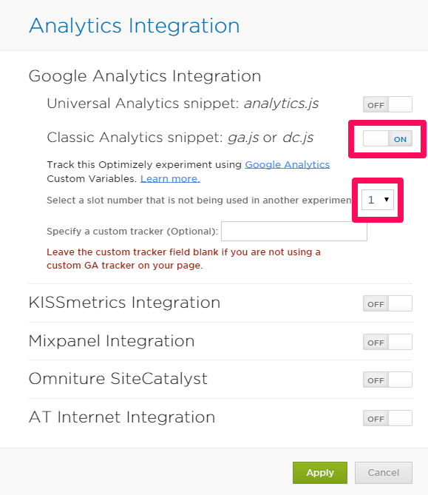Switch on the Mixpanel Integration toggle

(x=387, y=342)
